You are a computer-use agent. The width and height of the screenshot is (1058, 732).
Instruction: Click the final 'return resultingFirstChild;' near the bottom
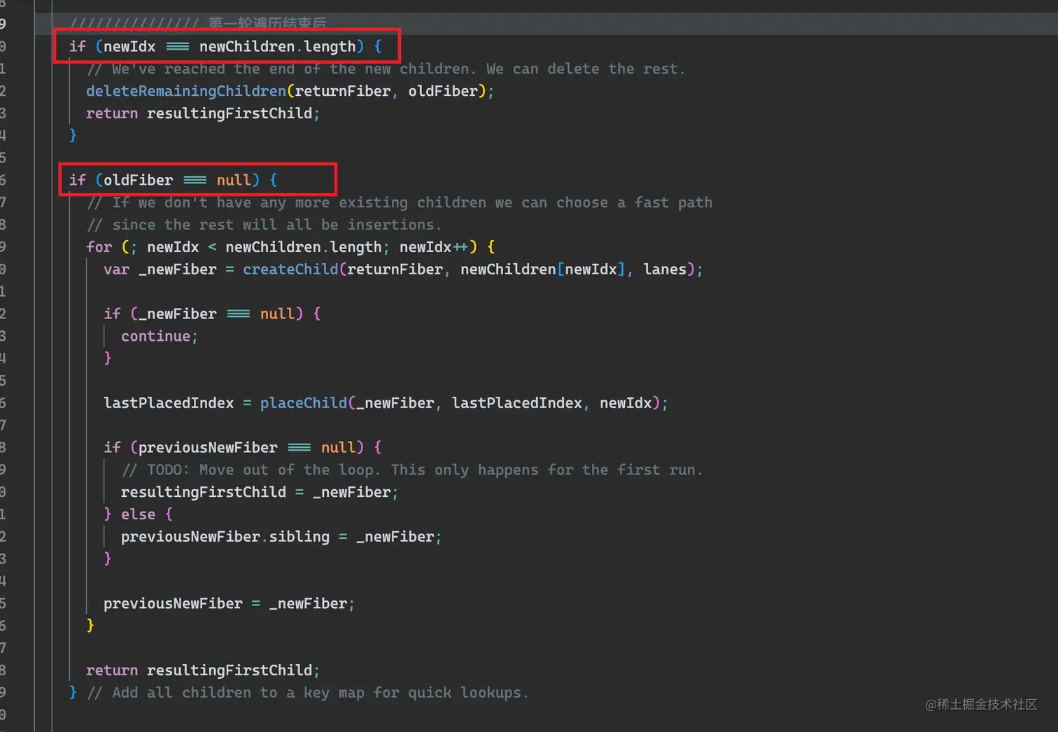click(203, 670)
